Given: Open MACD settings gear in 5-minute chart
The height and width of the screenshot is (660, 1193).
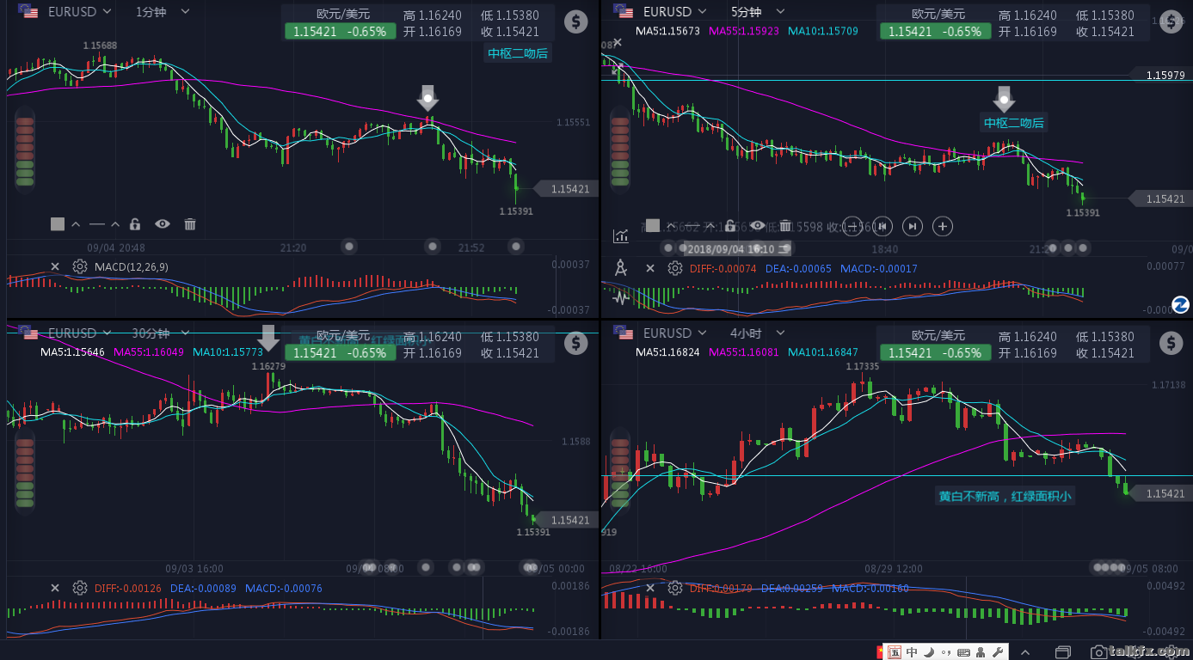Looking at the screenshot, I should pos(675,269).
